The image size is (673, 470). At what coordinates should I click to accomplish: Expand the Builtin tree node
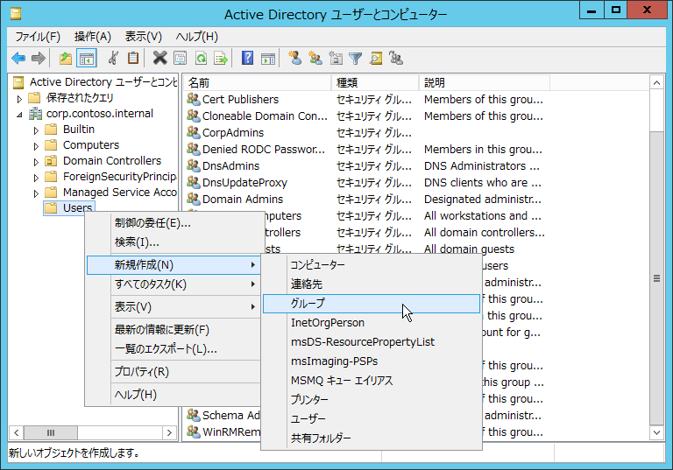point(36,130)
